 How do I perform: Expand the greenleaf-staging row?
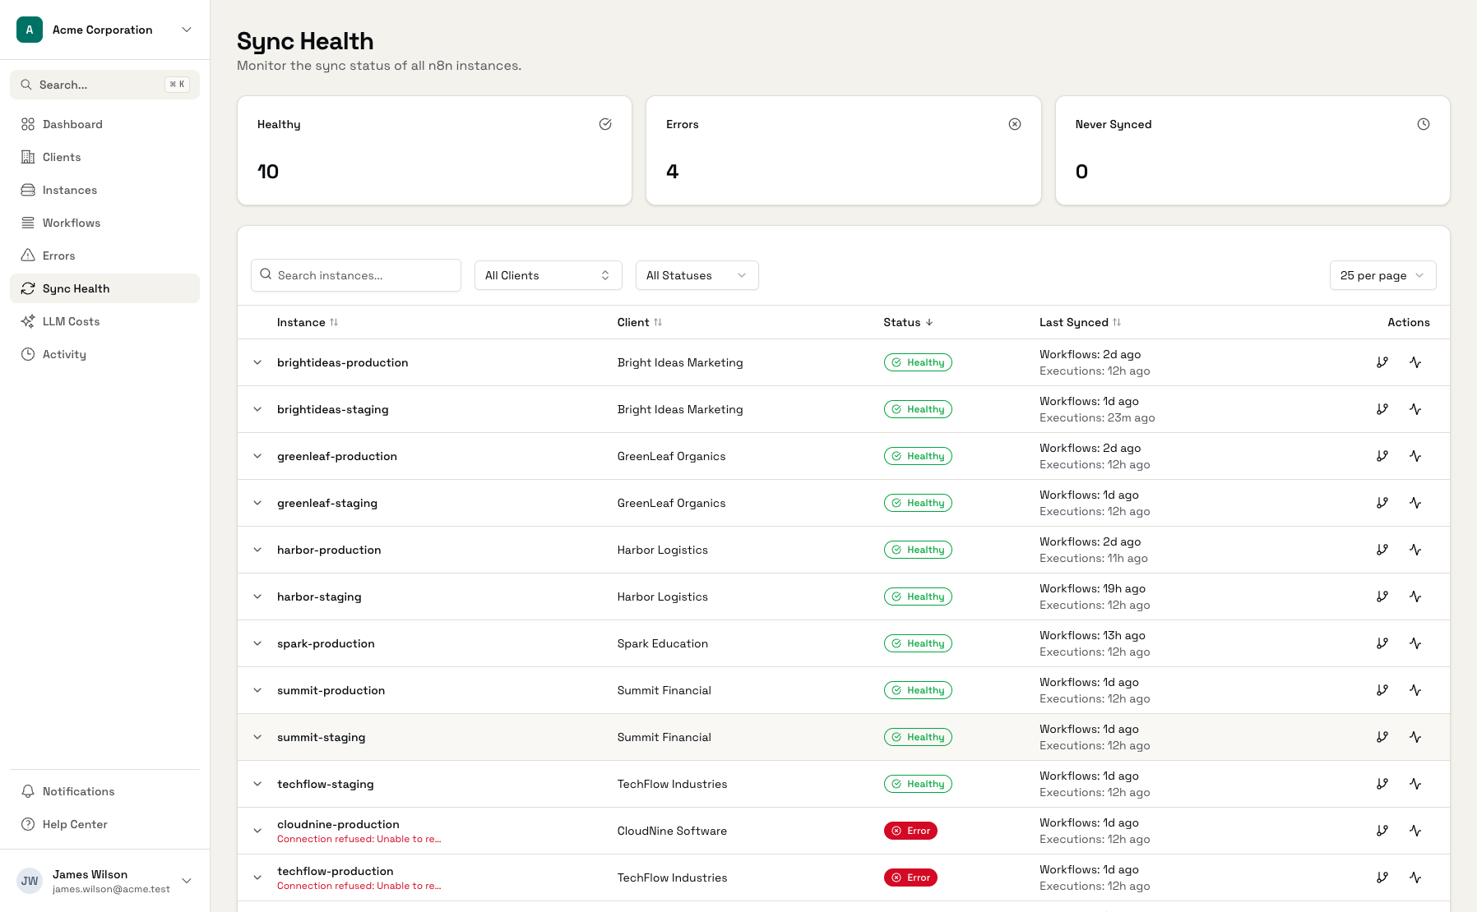[257, 503]
